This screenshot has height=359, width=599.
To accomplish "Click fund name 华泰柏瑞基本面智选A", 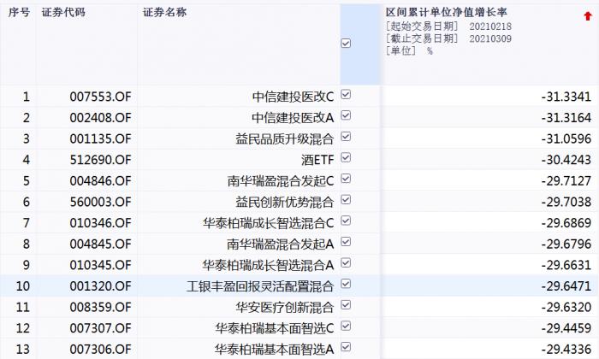I will click(x=275, y=349).
